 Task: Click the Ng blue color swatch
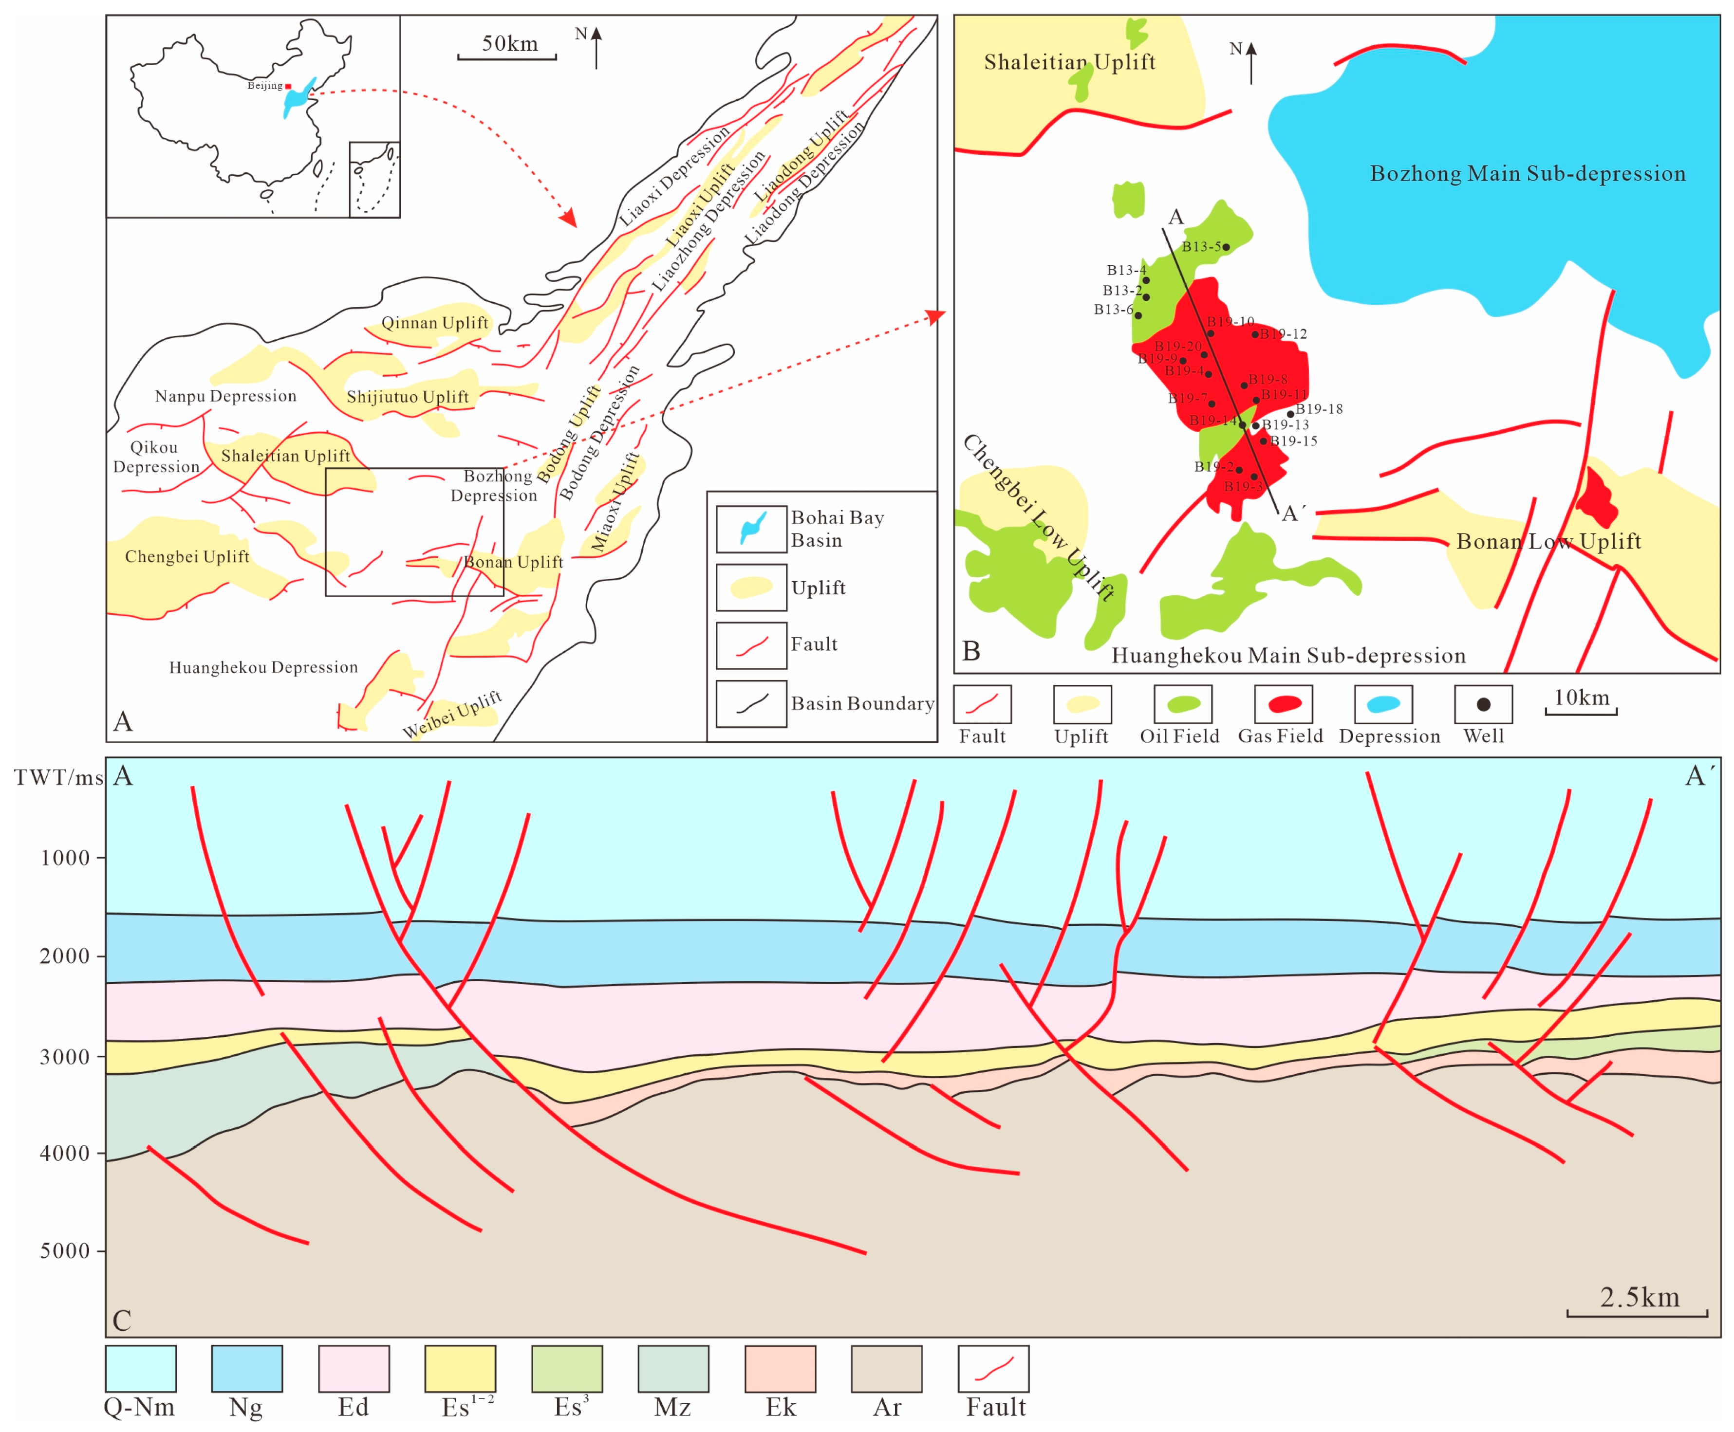[247, 1369]
